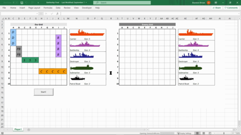Image resolution: width=241 pixels, height=135 pixels.
Task: Click the top blue D cell in Our Grid
Action: pyautogui.click(x=13, y=32)
